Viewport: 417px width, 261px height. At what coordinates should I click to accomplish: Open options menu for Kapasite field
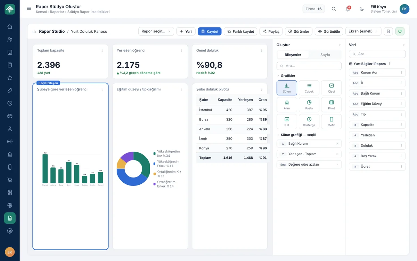point(401,125)
